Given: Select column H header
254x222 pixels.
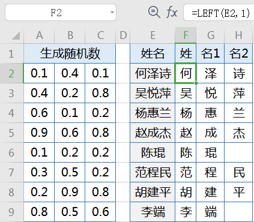Looking at the screenshot, I should (x=238, y=35).
